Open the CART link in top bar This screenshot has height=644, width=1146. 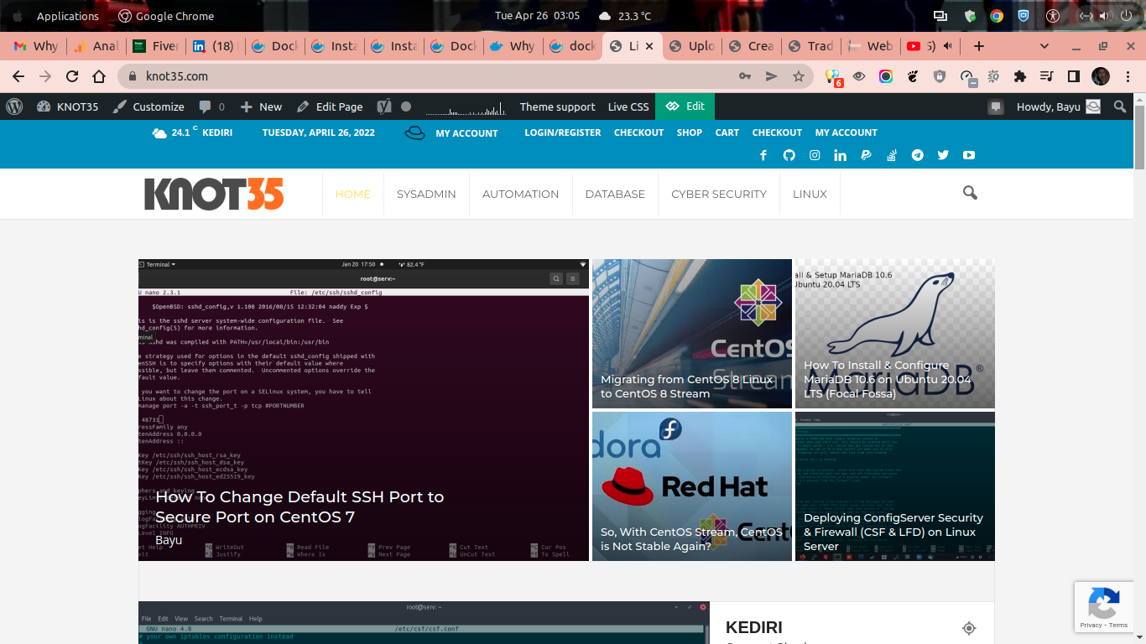[x=727, y=132]
